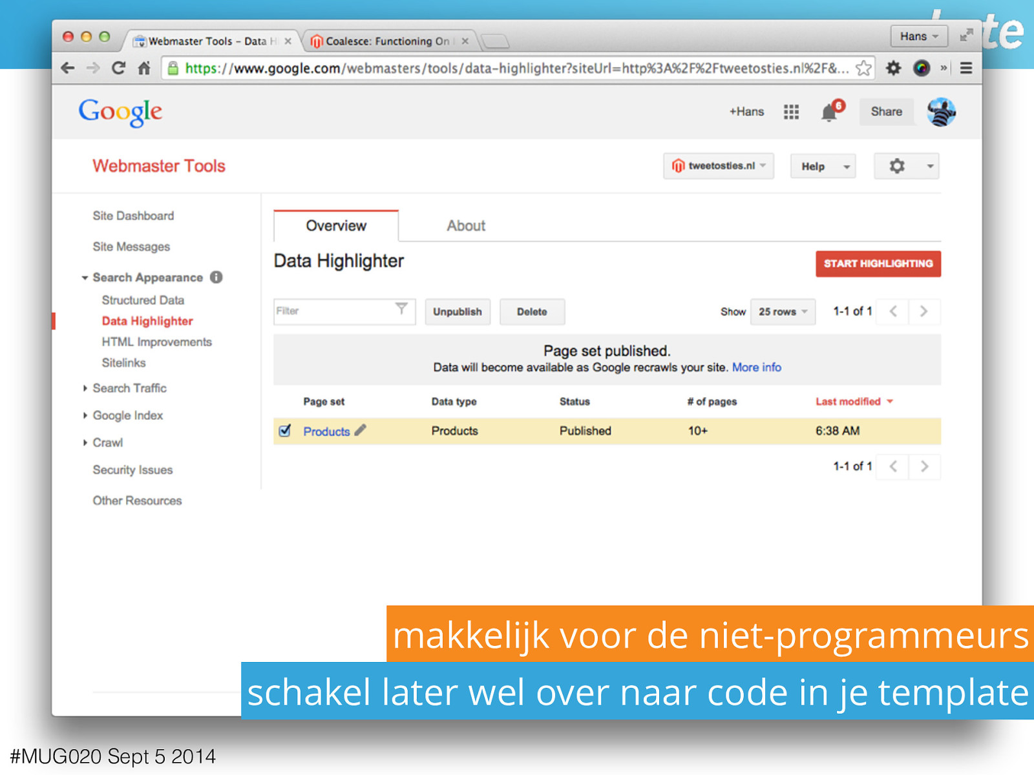Switch to the Overview tab

(x=336, y=225)
